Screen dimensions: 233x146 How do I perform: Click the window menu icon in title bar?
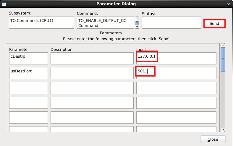[x=4, y=4]
